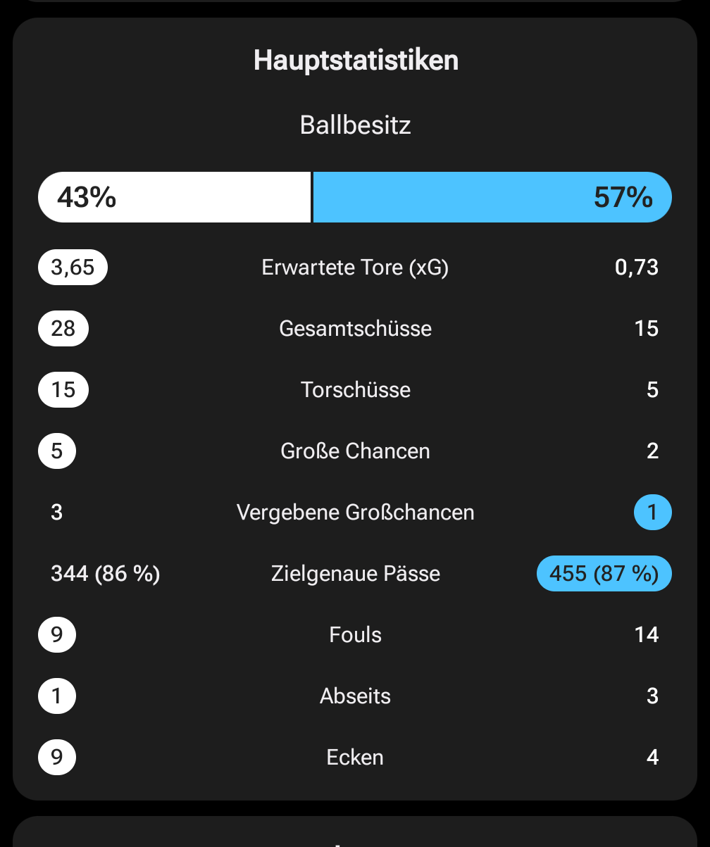Tap the 28 total shots badge
Screen dimensions: 710x847
coord(63,329)
